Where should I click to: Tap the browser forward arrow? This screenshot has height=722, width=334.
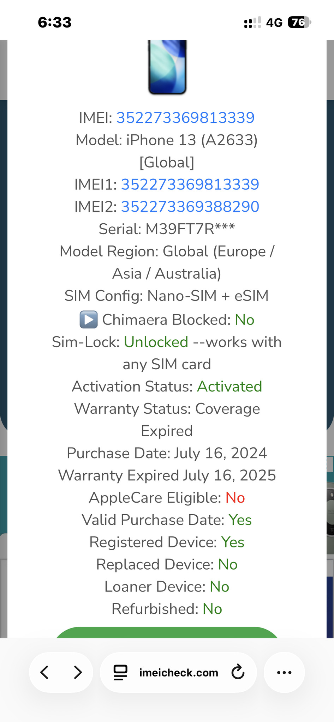pyautogui.click(x=78, y=672)
